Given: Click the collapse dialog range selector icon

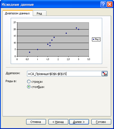Looking at the screenshot, I should pyautogui.click(x=104, y=74).
